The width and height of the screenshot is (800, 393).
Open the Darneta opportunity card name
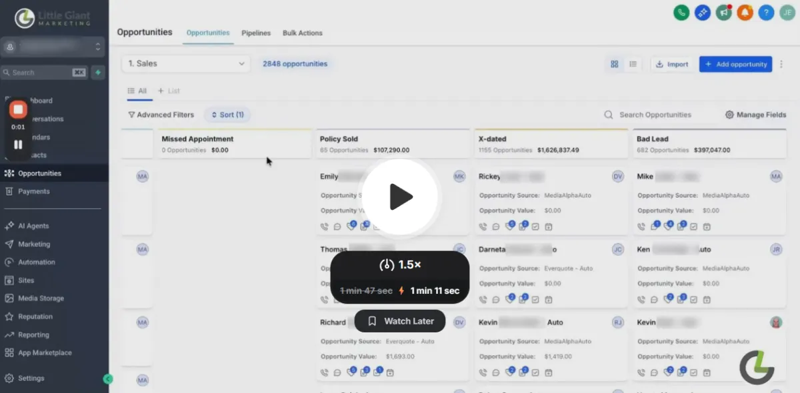click(x=517, y=250)
